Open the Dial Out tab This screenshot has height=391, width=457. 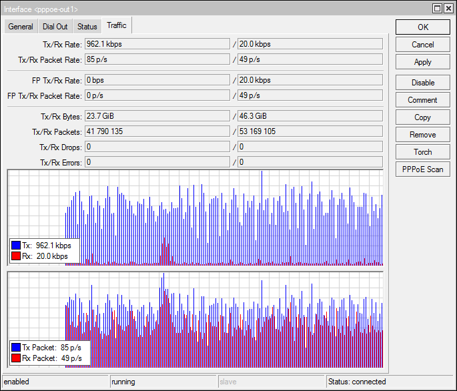(x=55, y=27)
